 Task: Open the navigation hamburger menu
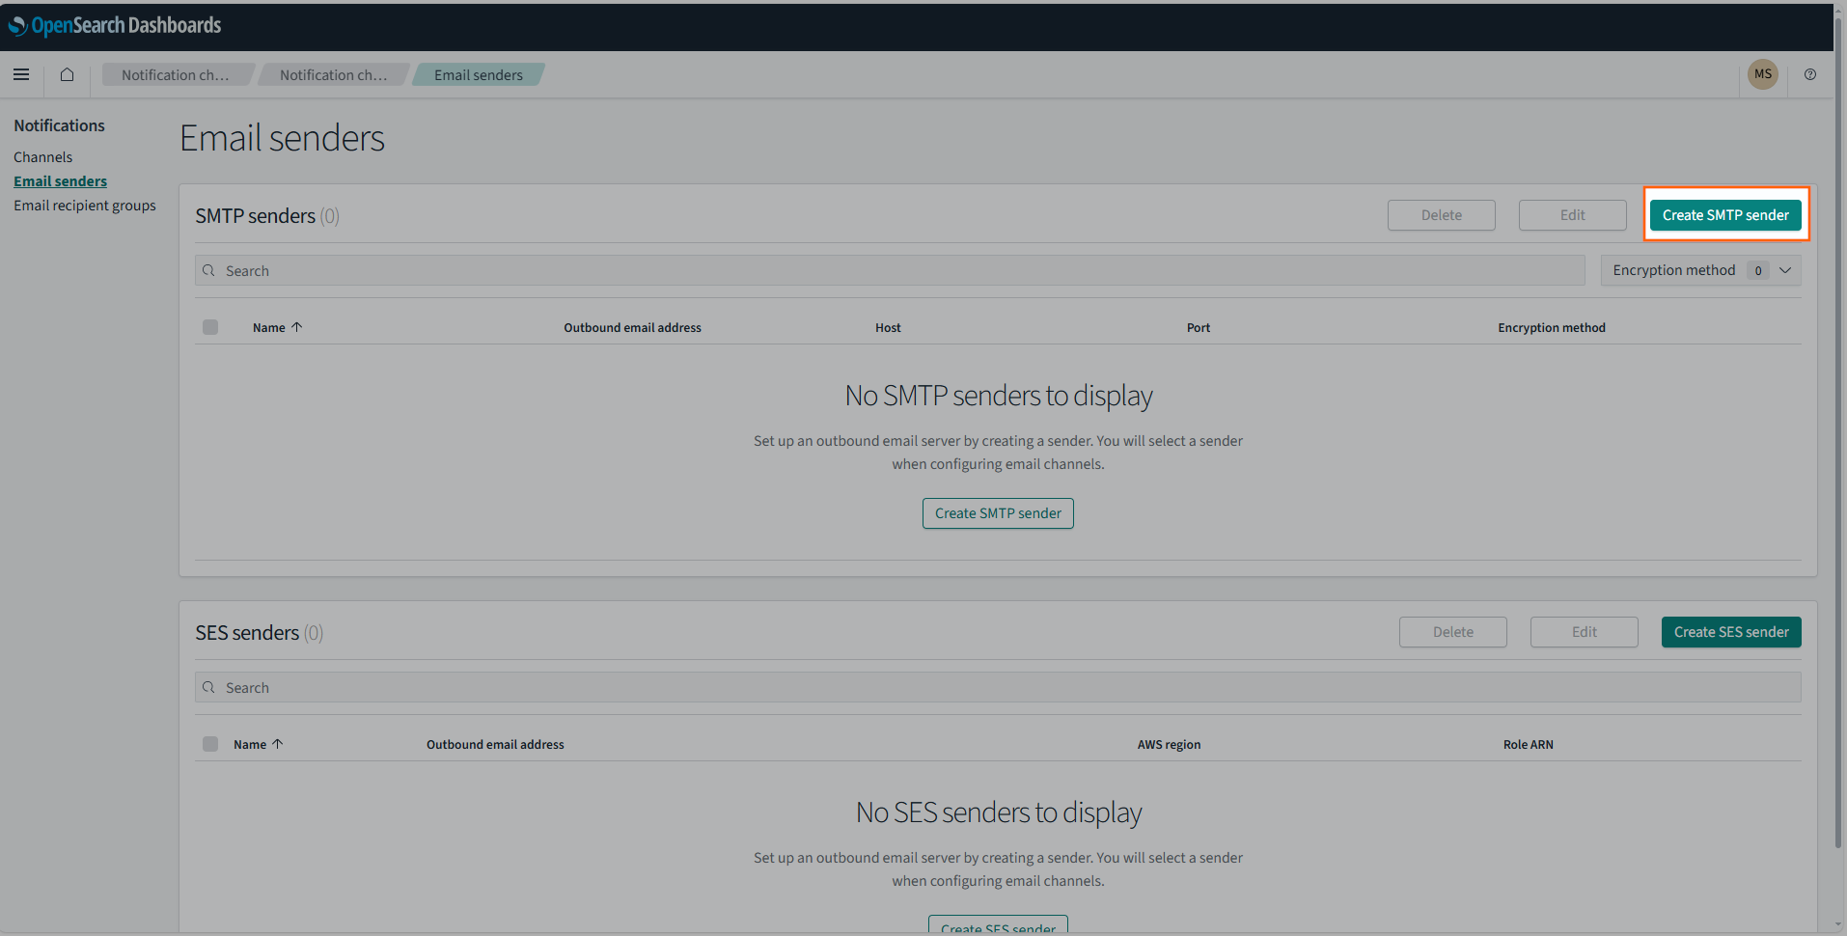tap(21, 74)
